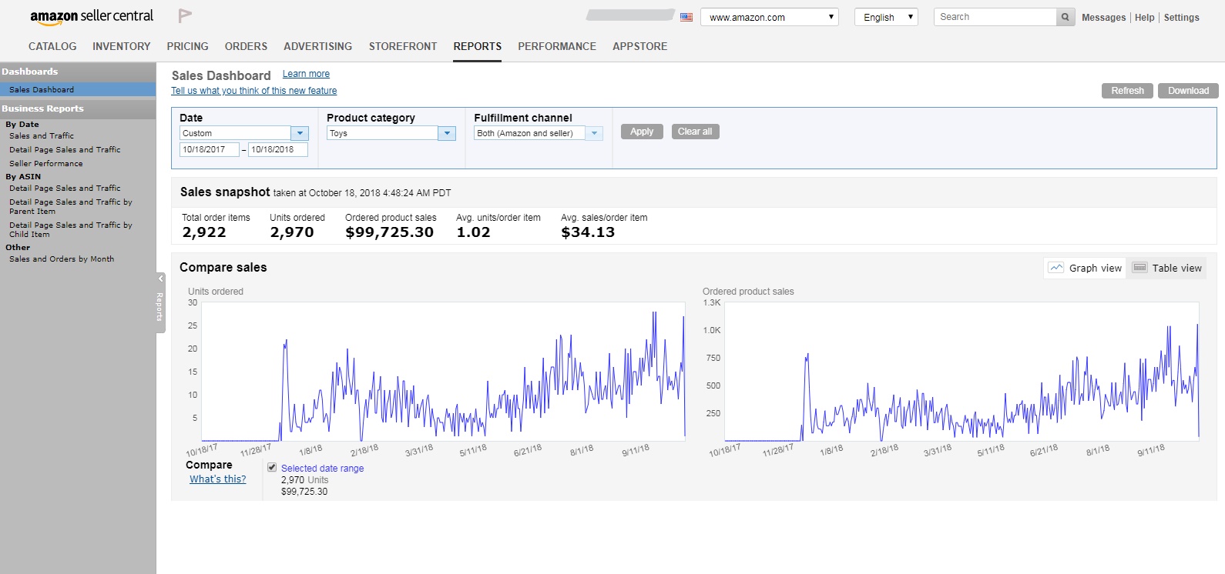Open Detail Page Sales and Traffic by Child Item

pos(71,229)
